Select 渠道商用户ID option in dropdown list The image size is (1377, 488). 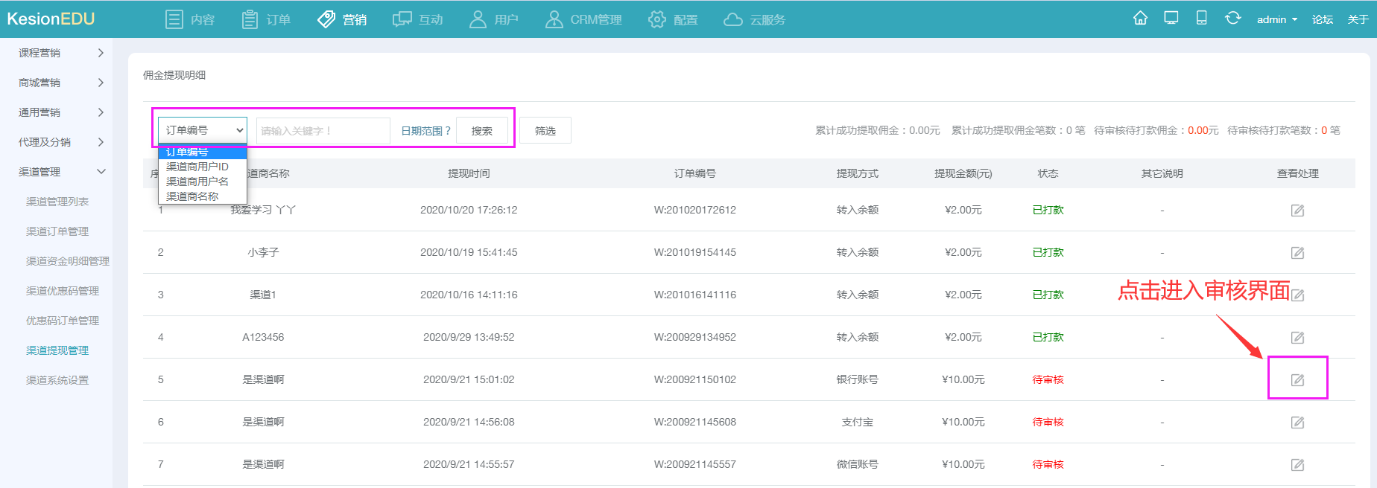click(197, 167)
